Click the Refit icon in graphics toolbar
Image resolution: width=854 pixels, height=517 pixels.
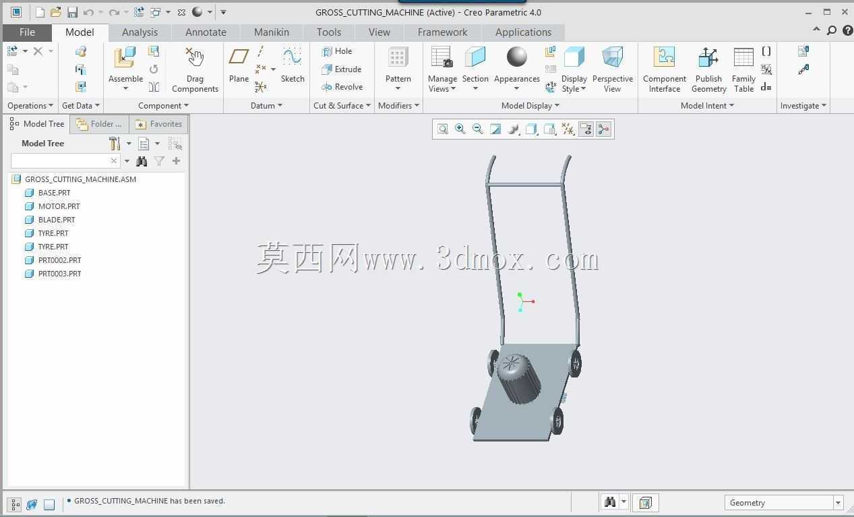coord(443,129)
